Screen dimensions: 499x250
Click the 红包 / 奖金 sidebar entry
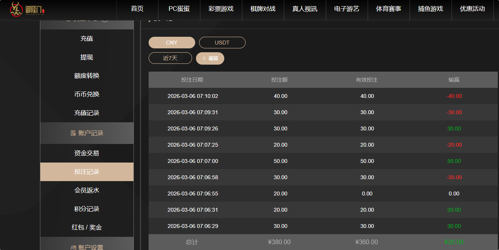pos(86,227)
